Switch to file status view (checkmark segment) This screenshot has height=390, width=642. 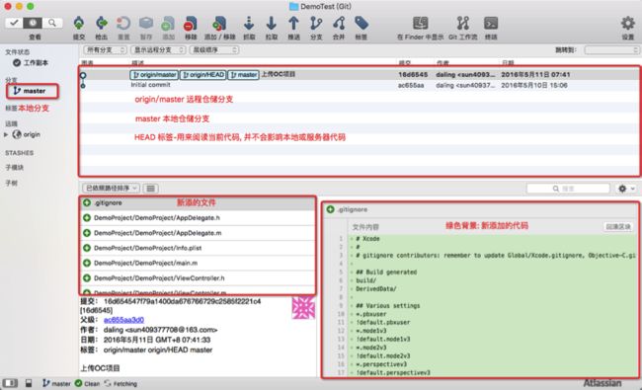click(14, 23)
